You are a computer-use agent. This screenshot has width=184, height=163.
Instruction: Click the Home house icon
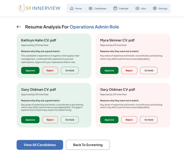(72, 9)
